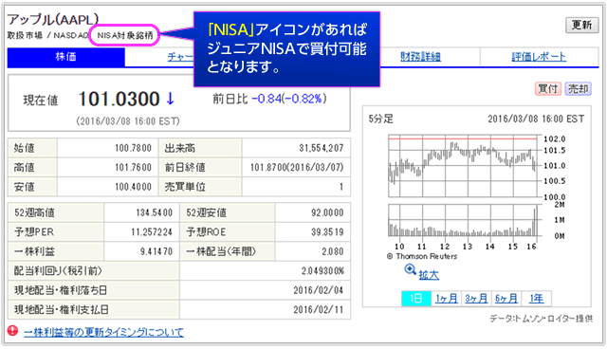
Task: Click the volume bar chart area
Action: (463, 220)
